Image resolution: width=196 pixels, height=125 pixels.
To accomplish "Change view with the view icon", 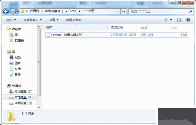I will pyautogui.click(x=166, y=20).
